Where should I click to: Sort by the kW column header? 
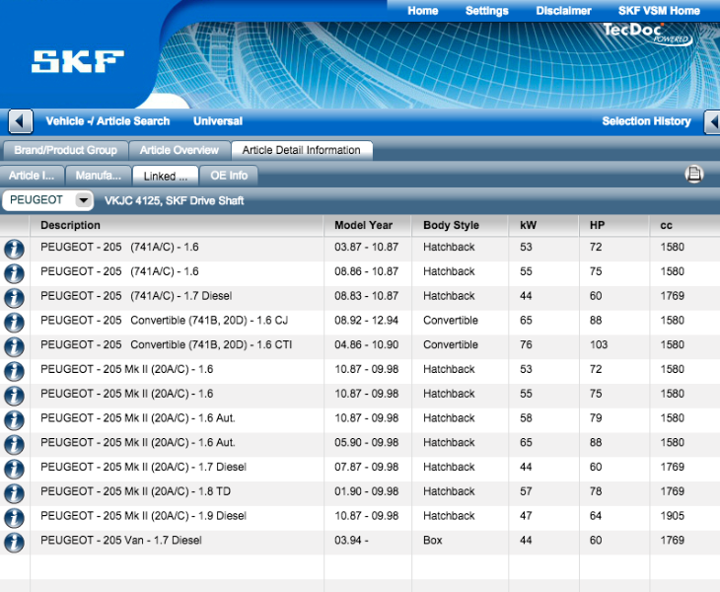click(x=543, y=225)
